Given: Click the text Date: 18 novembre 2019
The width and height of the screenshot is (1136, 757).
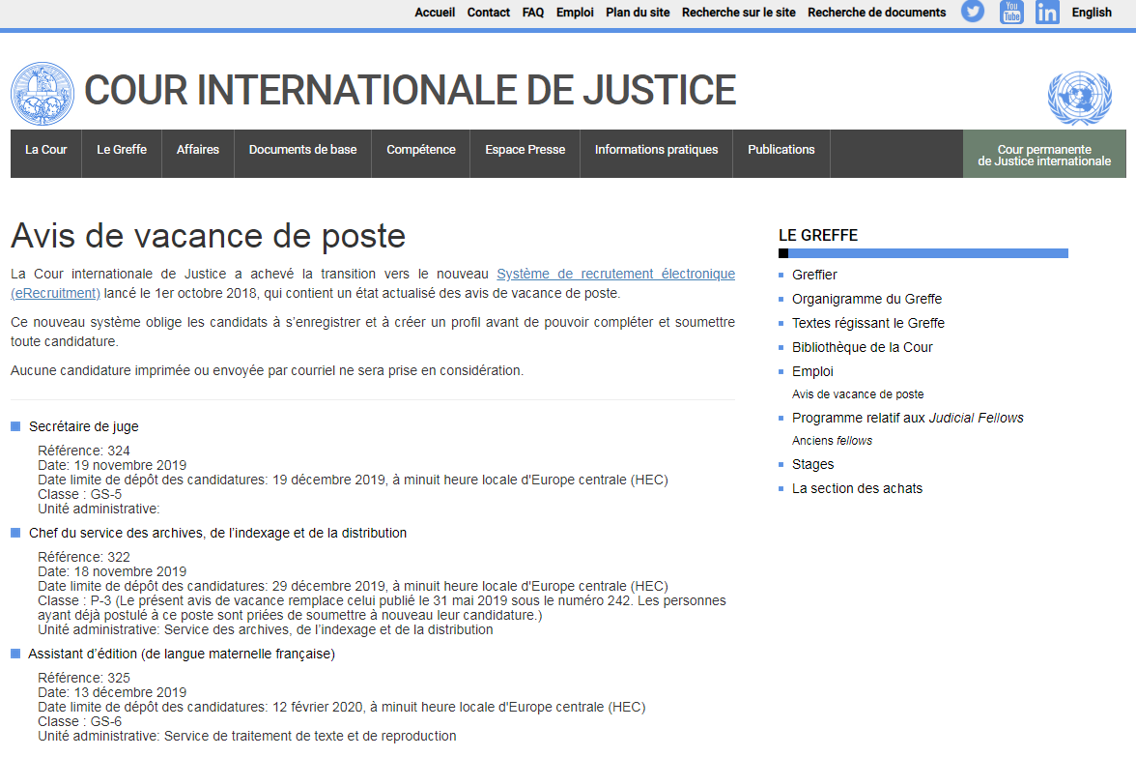Looking at the screenshot, I should [x=112, y=571].
